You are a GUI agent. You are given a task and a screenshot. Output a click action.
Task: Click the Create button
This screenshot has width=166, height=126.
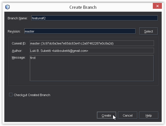point(106,115)
